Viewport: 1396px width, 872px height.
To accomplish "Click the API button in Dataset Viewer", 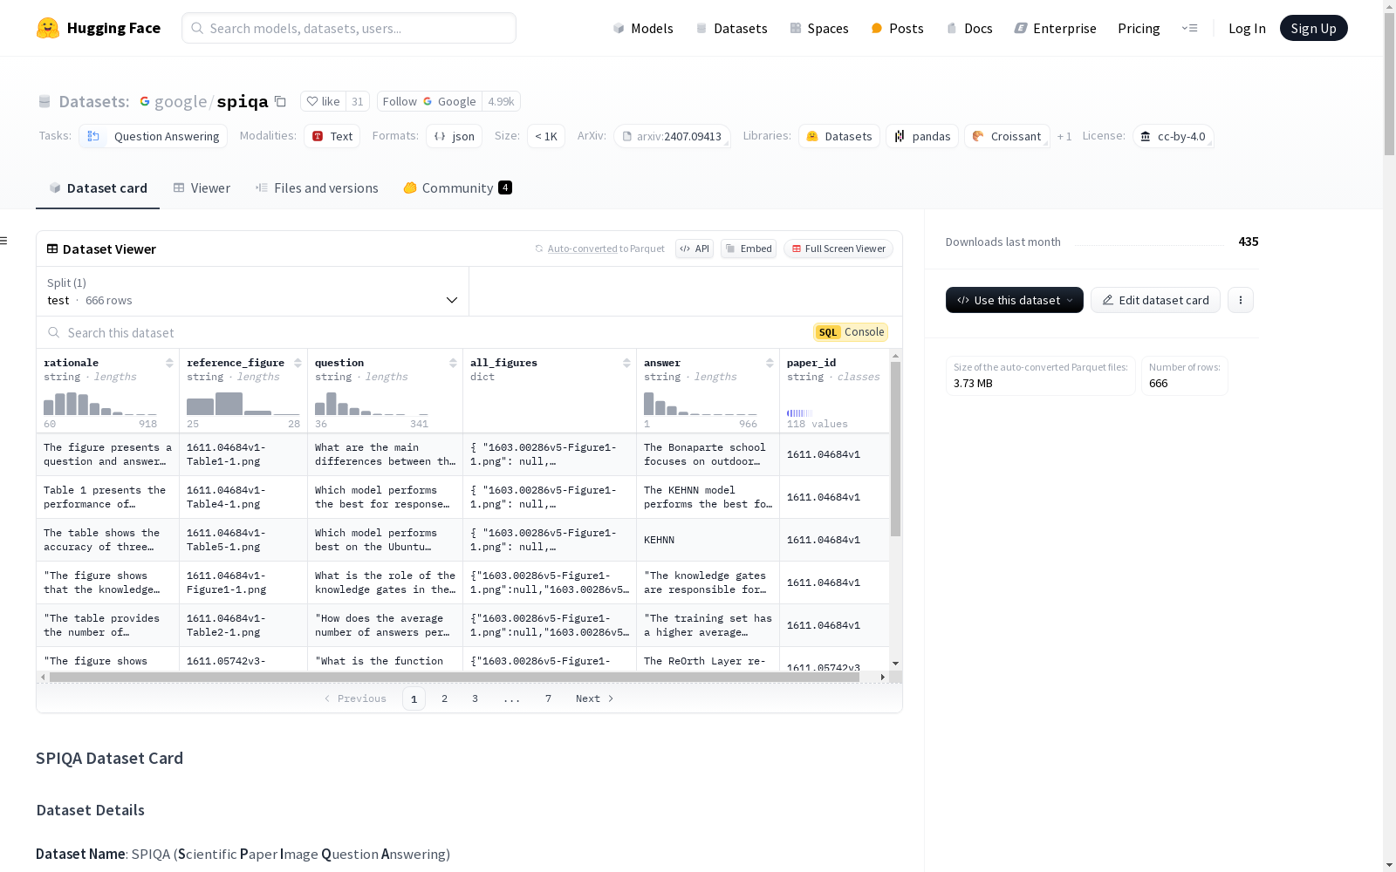I will pyautogui.click(x=695, y=249).
